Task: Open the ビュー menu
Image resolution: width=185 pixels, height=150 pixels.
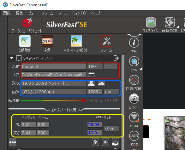Action: (32, 13)
